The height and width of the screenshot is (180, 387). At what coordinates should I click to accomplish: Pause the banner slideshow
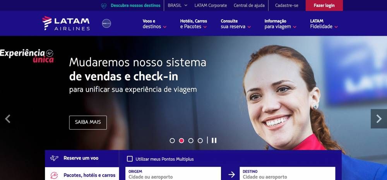coord(214,141)
